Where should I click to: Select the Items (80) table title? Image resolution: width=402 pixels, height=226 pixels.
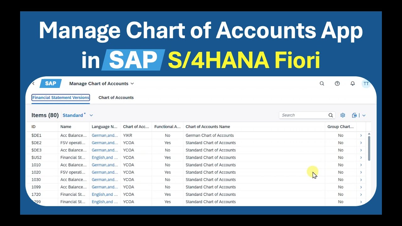pyautogui.click(x=45, y=115)
